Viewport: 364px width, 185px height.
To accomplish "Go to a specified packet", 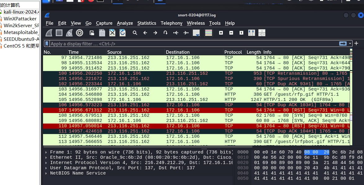I will (166, 33).
